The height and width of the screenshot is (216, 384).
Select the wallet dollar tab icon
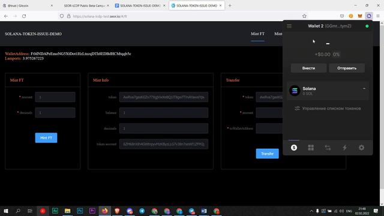tap(294, 148)
